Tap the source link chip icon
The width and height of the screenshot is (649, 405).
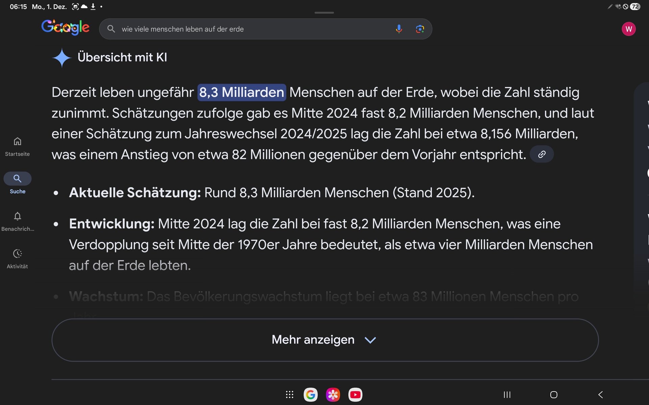(x=542, y=154)
